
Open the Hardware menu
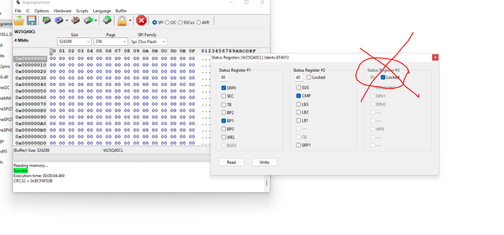[x=63, y=11]
